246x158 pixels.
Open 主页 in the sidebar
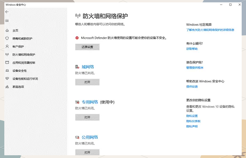point(15,30)
